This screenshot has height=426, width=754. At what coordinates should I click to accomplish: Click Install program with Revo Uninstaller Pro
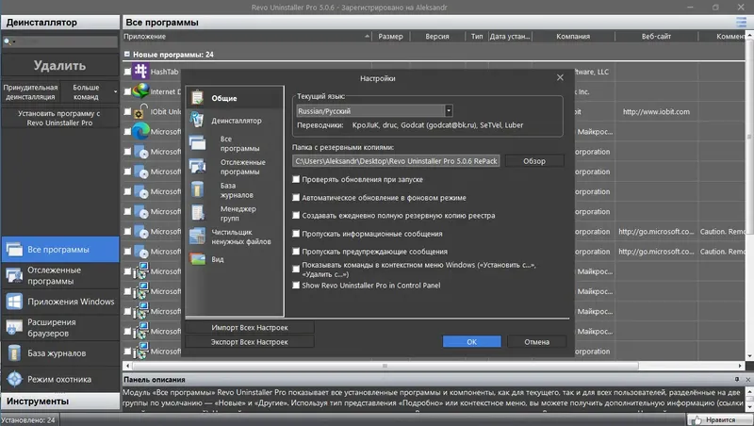[x=60, y=118]
